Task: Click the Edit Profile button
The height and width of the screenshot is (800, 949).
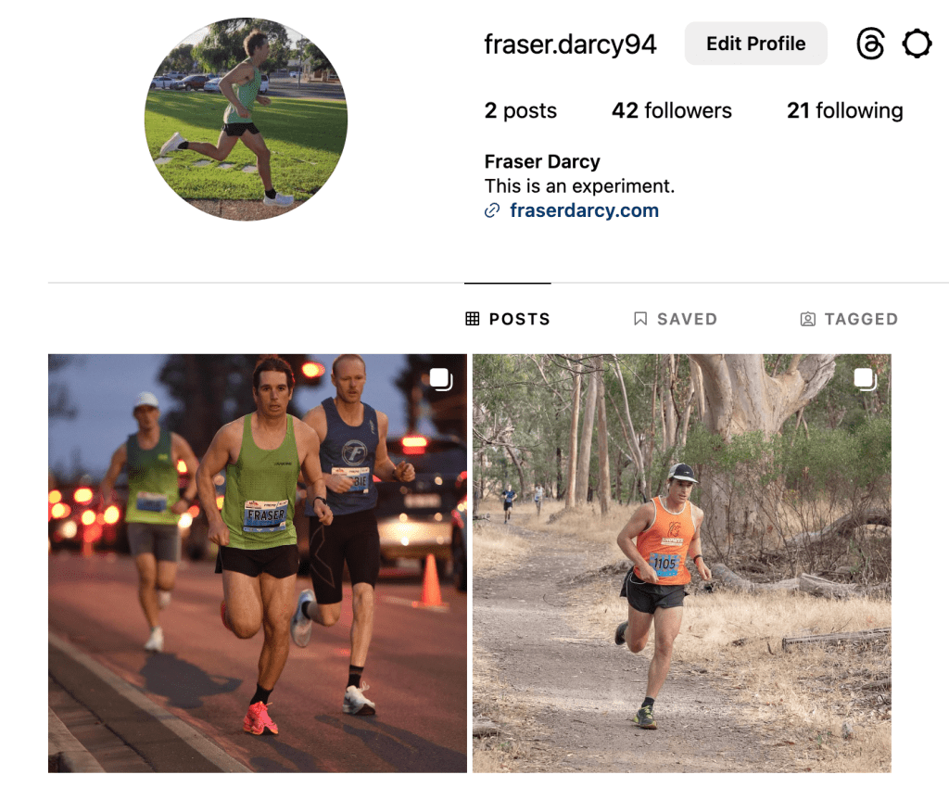Action: 756,44
